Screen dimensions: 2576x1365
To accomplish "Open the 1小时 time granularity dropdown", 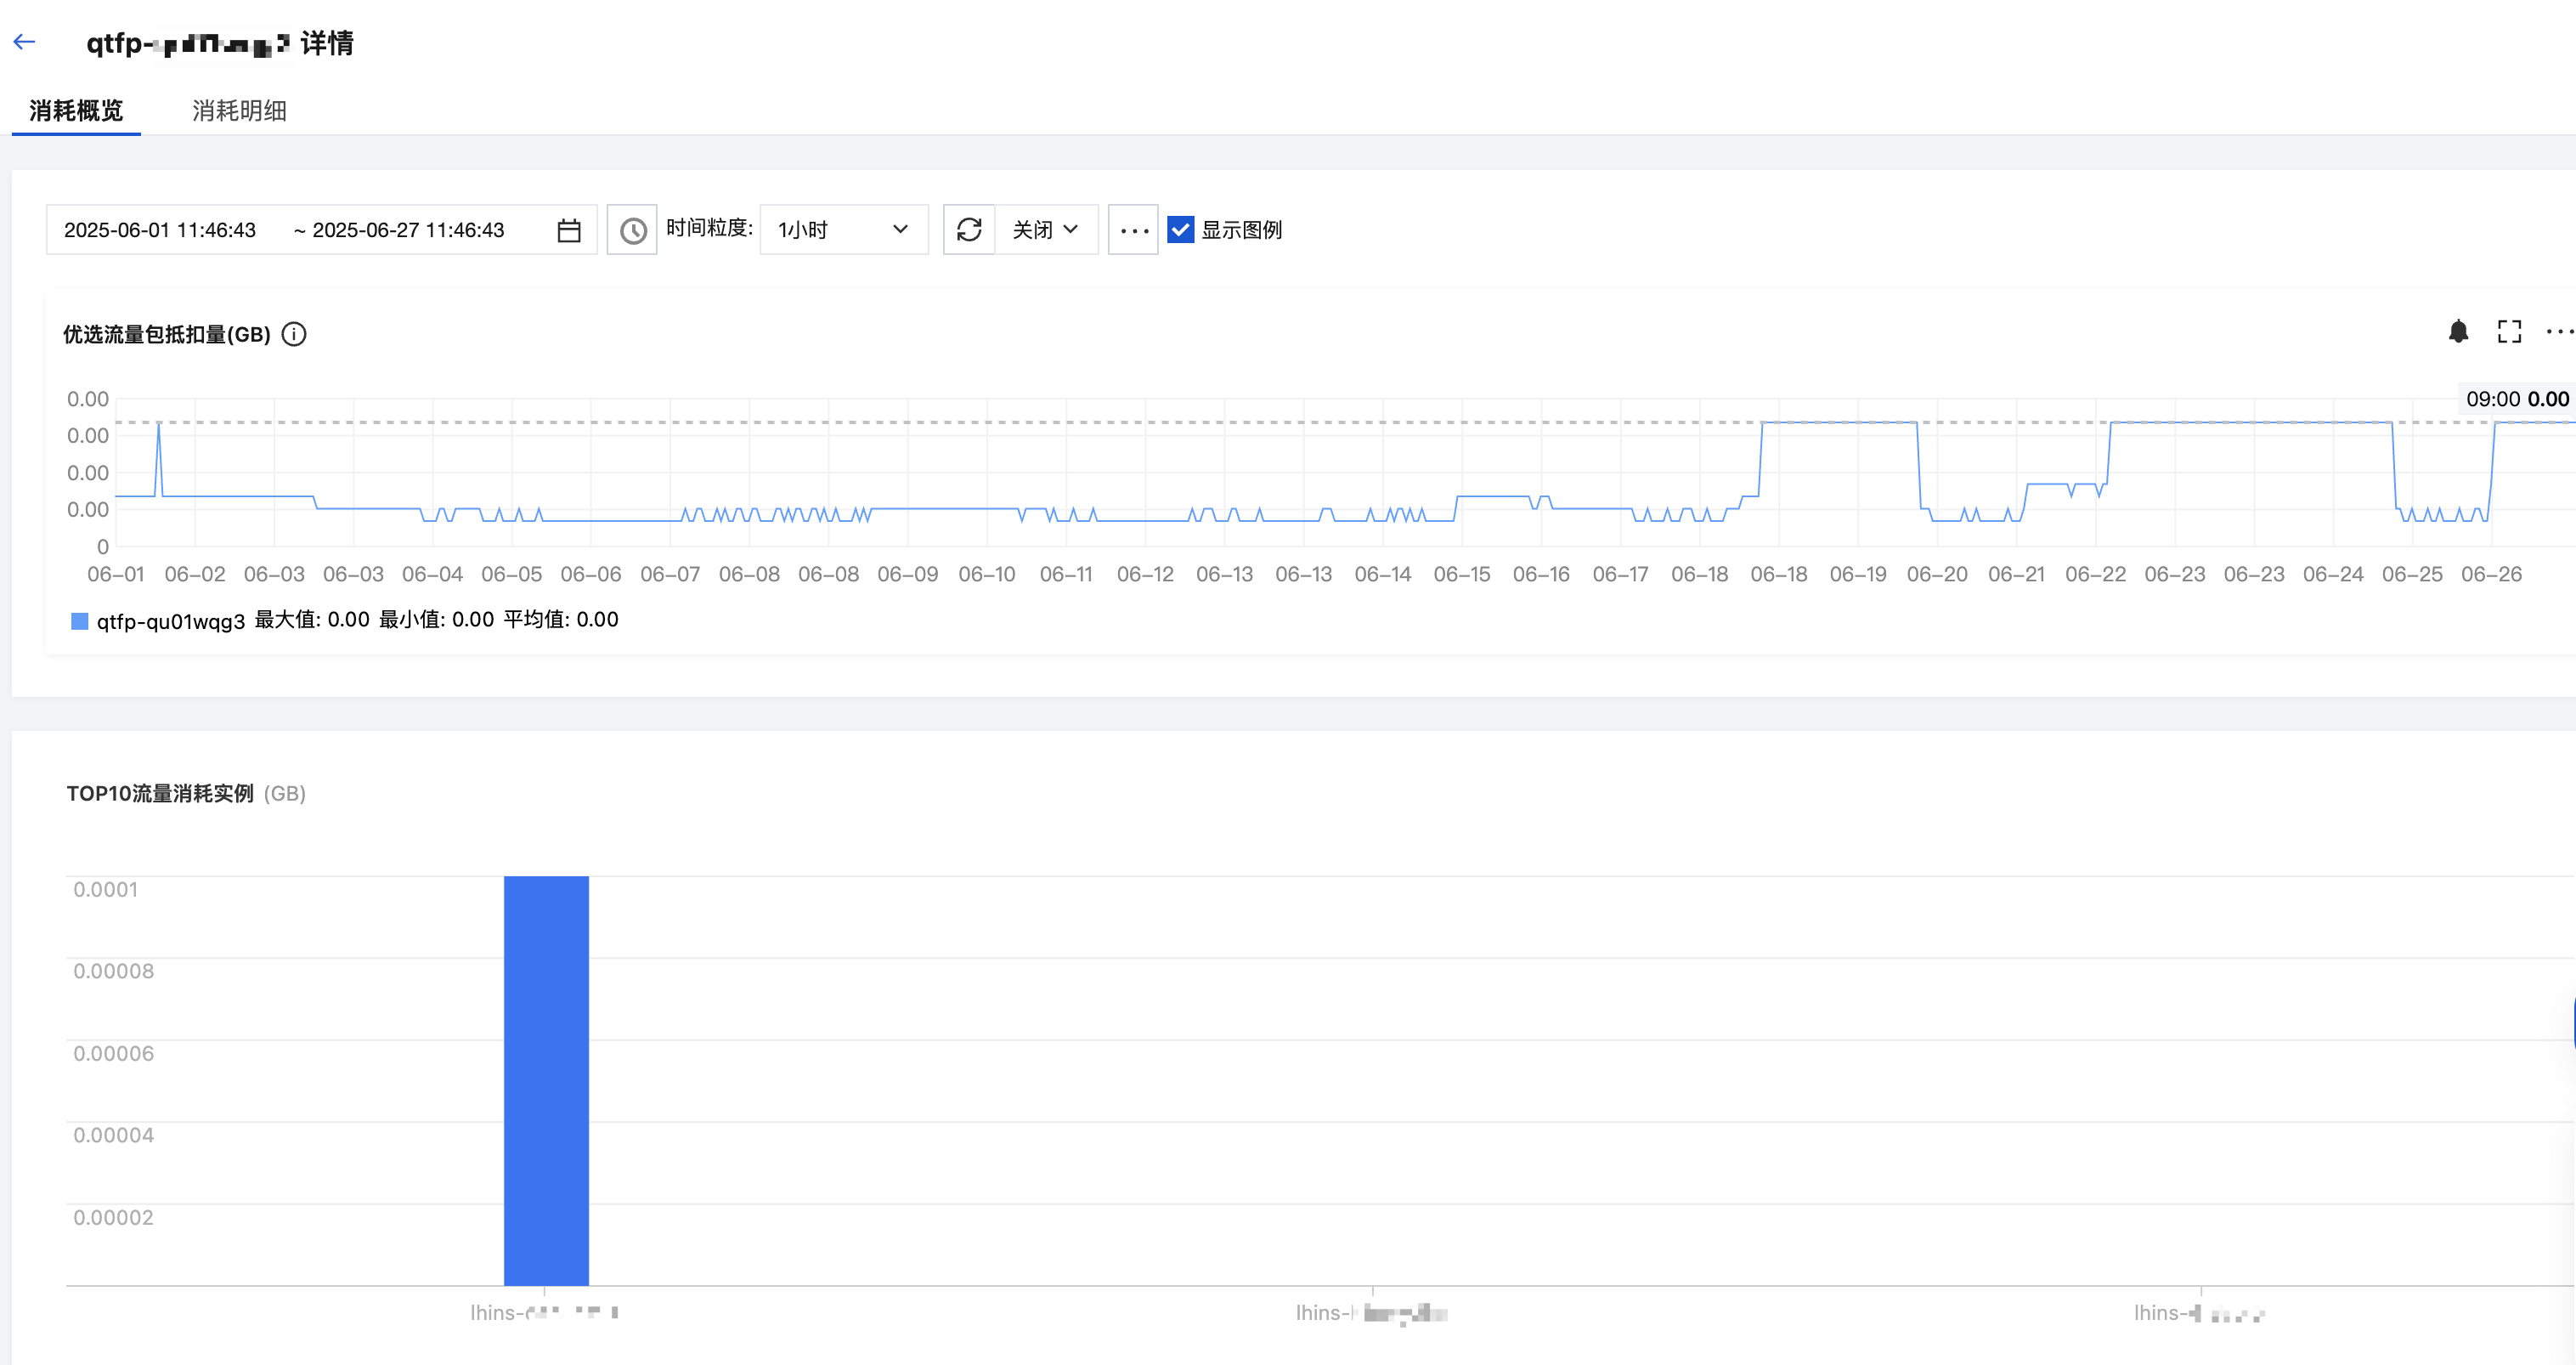I will [843, 230].
